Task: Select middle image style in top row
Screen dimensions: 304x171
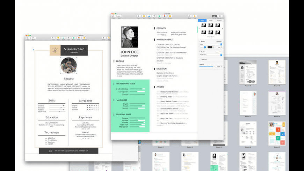Action: click(211, 25)
